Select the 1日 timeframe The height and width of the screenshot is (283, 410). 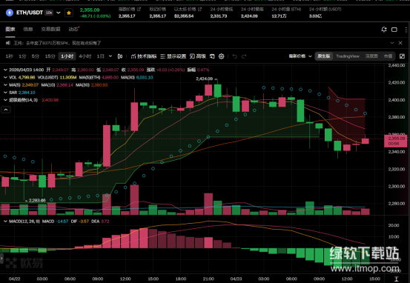click(101, 56)
